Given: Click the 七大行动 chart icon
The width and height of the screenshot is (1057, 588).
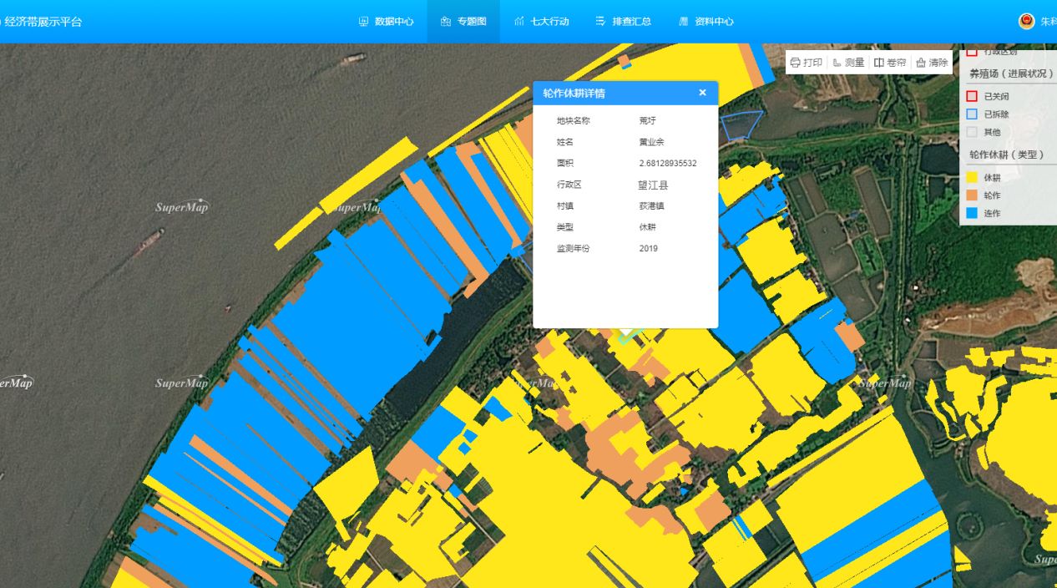Looking at the screenshot, I should tap(519, 22).
